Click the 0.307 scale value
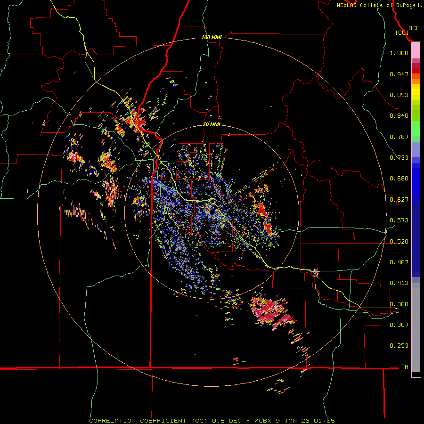 pyautogui.click(x=399, y=325)
